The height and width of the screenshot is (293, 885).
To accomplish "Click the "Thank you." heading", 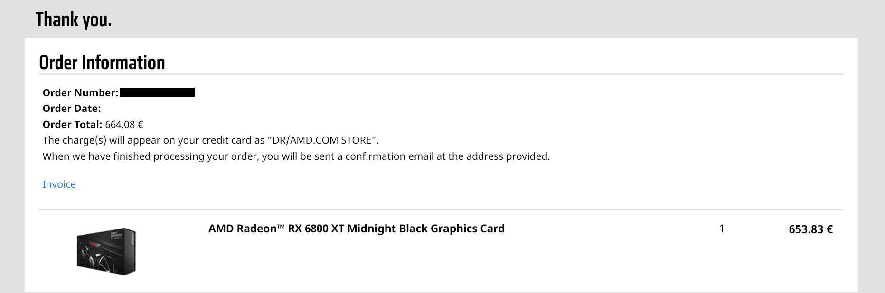I will (x=74, y=20).
